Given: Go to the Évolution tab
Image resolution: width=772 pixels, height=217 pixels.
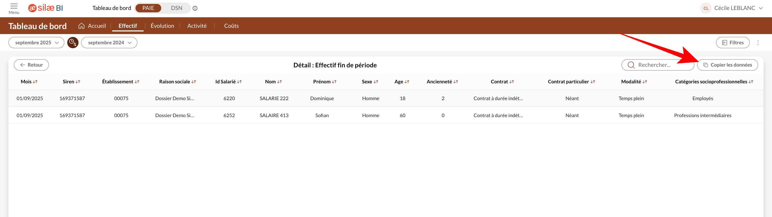Looking at the screenshot, I should (x=162, y=26).
